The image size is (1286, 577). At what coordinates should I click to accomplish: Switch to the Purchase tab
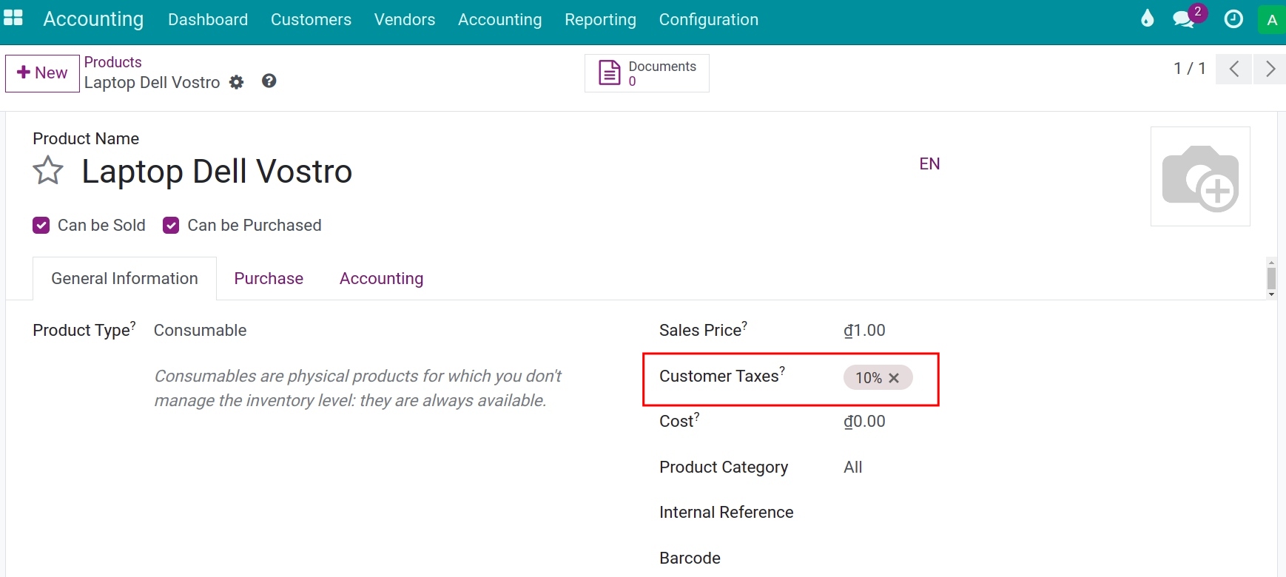269,278
